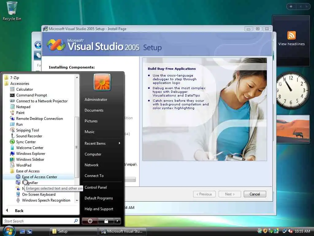The width and height of the screenshot is (314, 236).
Task: Expand the shutdown options arrow
Action: point(117,221)
